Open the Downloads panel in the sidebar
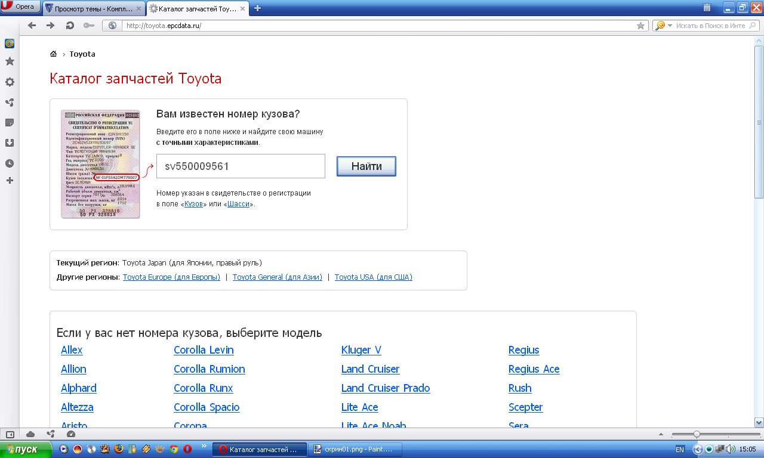The image size is (764, 458). [10, 143]
